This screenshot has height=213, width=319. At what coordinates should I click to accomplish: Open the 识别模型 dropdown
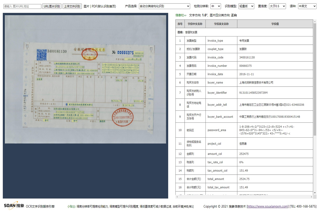pos(246,6)
